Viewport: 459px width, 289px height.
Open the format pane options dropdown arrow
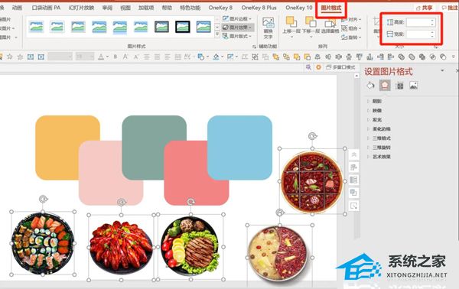[442, 71]
